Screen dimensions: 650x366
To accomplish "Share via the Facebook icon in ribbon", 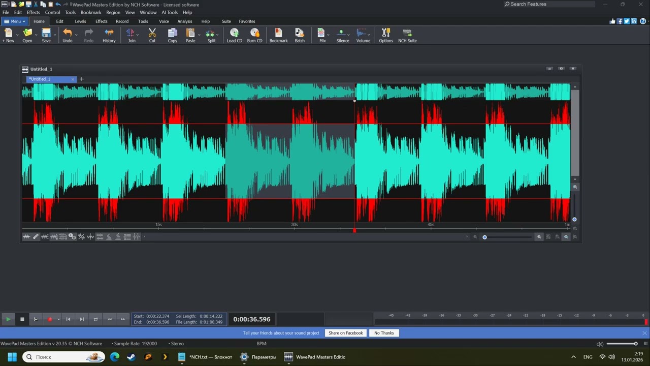I will [620, 21].
